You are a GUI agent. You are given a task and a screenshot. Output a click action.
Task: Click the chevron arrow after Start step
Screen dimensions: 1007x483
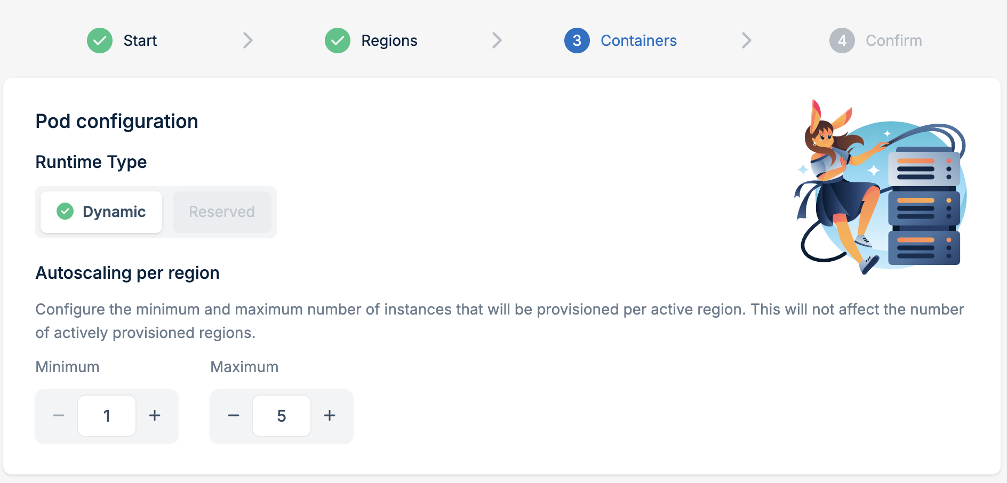(248, 41)
